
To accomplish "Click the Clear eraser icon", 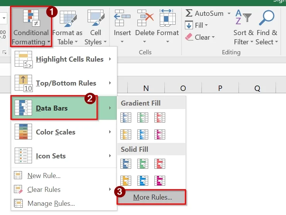I will (x=189, y=37).
